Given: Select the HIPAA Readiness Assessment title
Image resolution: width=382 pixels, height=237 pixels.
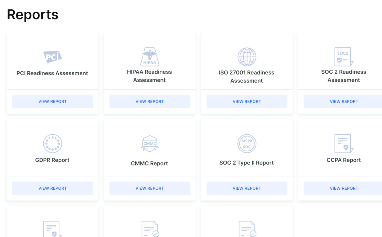Looking at the screenshot, I should (149, 76).
